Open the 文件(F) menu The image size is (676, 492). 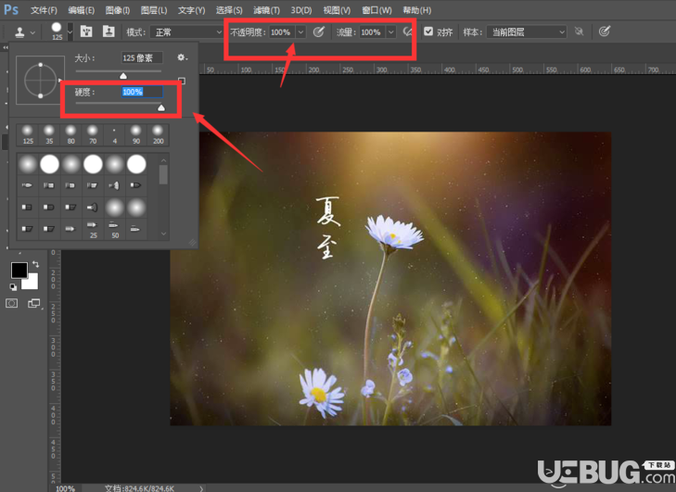[x=44, y=10]
